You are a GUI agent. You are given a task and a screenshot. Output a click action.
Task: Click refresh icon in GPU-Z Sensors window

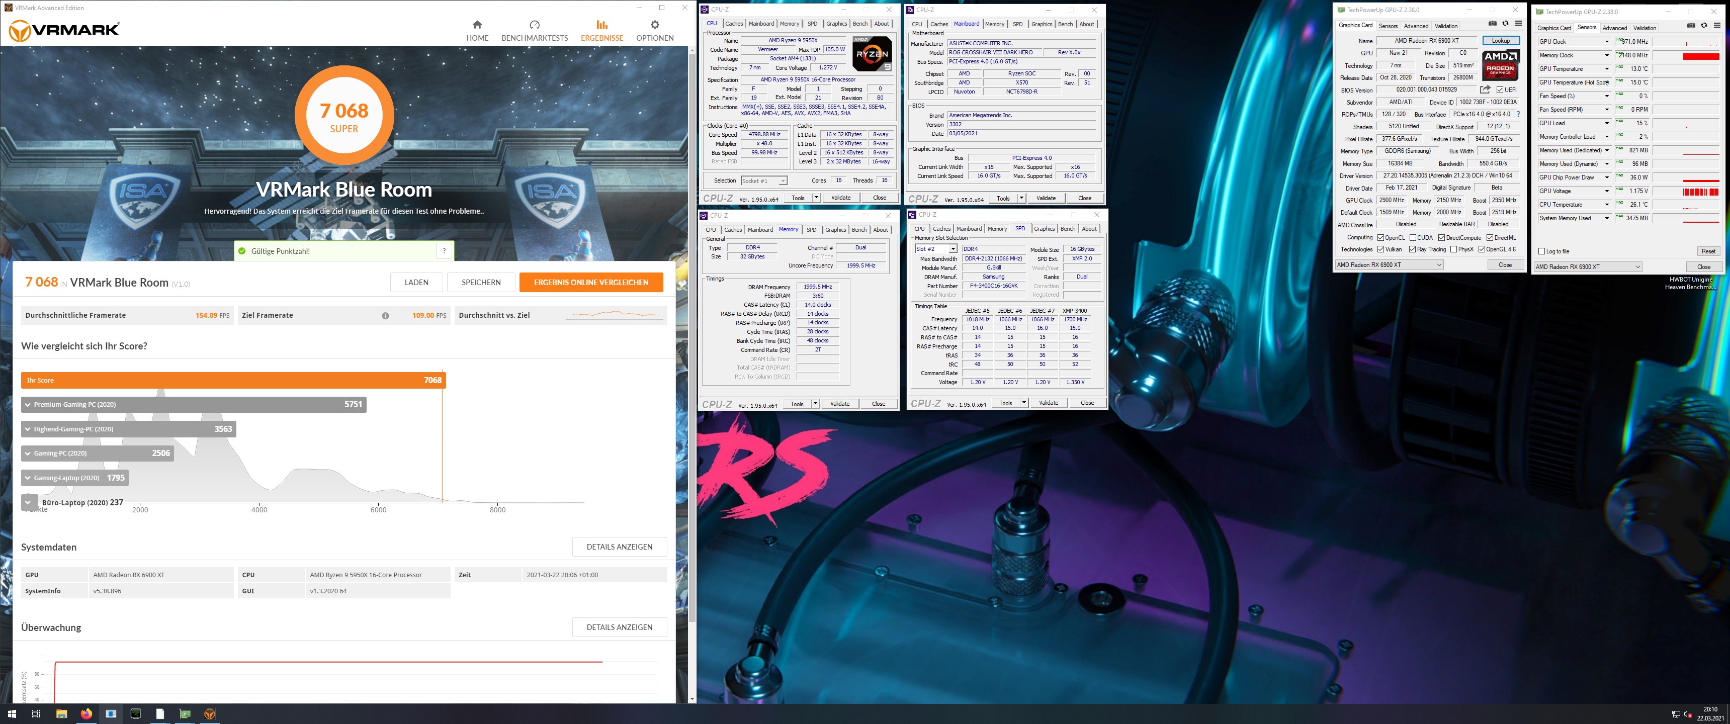[1704, 26]
